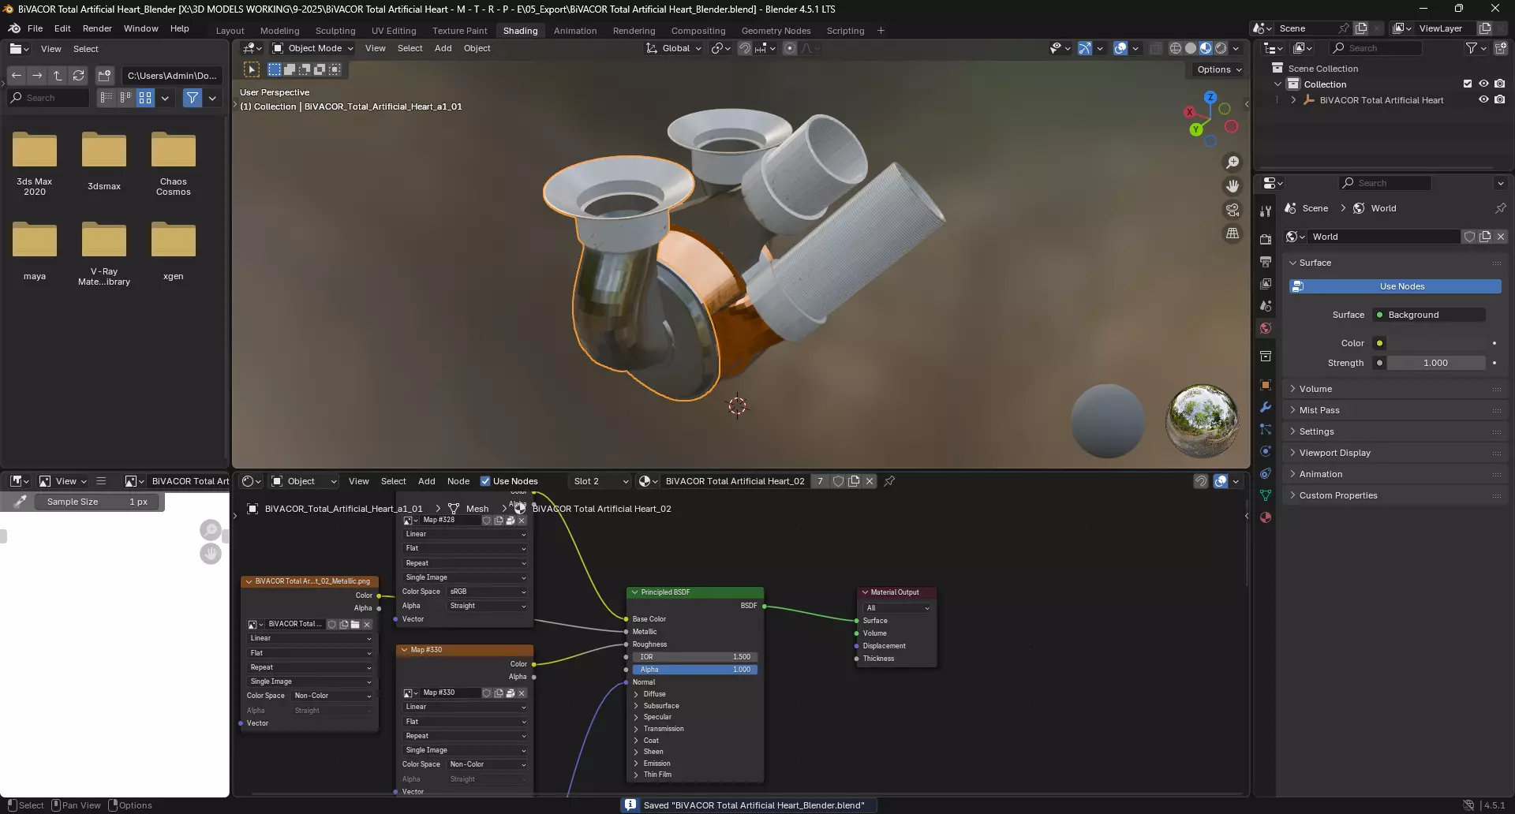
Task: Open the Render menu
Action: click(x=97, y=28)
